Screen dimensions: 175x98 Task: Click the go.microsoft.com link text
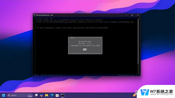tap(87, 28)
